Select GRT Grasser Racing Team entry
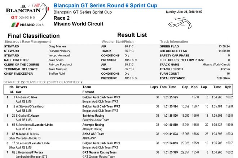238x158 pixels. [x=100, y=152]
